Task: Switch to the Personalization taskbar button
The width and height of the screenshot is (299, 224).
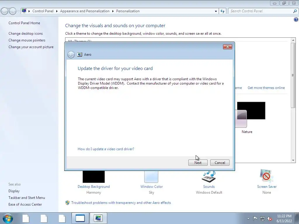Action: tap(98, 218)
